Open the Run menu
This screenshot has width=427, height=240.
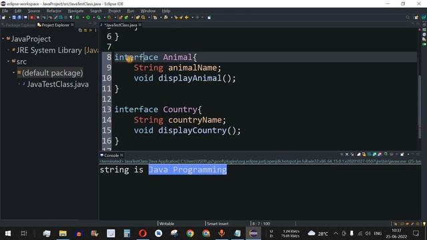(x=131, y=11)
